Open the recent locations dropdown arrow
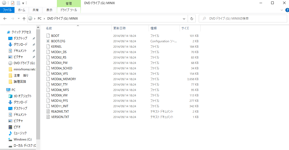This screenshot has width=289, height=150. coord(19,19)
